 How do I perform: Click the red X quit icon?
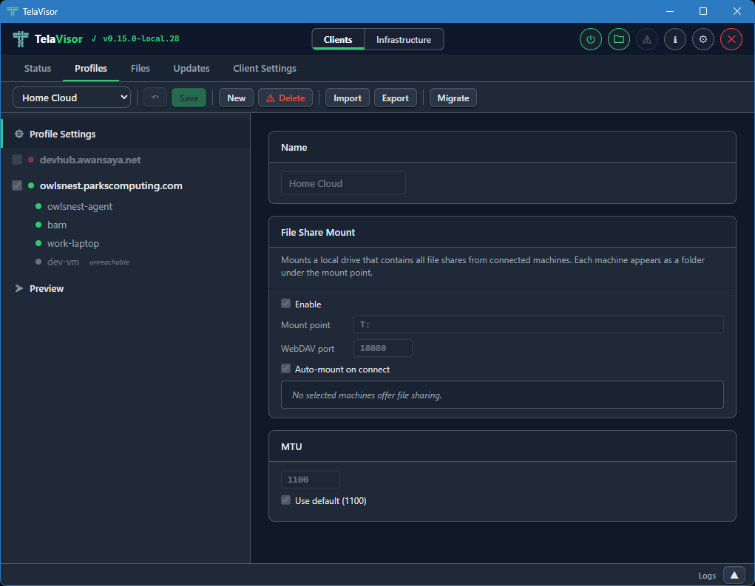tap(731, 39)
